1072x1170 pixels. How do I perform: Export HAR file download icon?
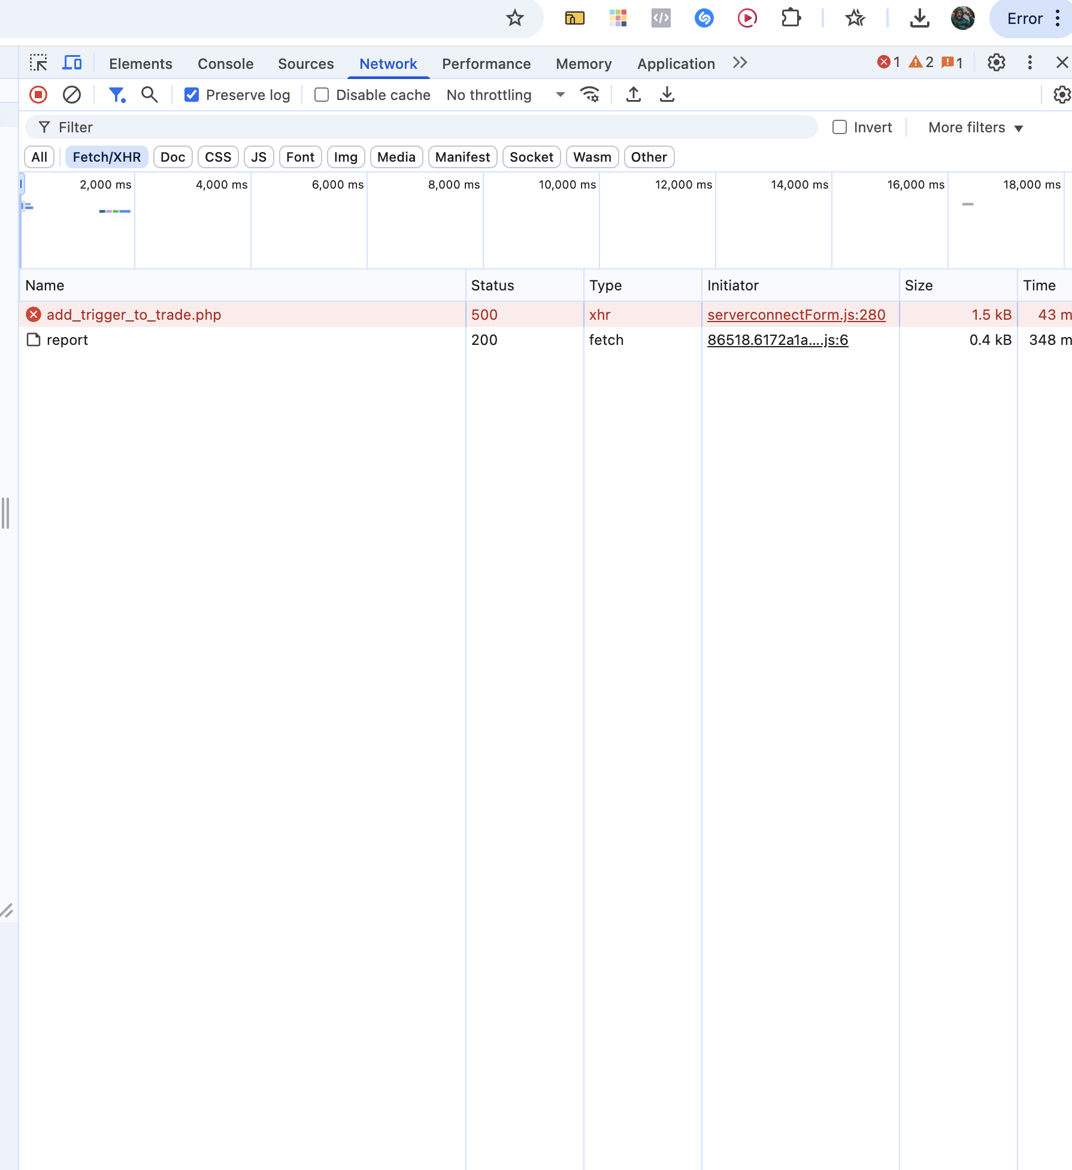(667, 95)
